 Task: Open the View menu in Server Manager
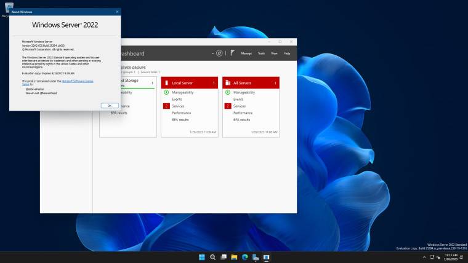click(274, 53)
